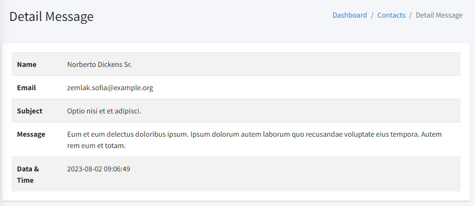Select the Subject row label
475x206 pixels.
[x=30, y=111]
